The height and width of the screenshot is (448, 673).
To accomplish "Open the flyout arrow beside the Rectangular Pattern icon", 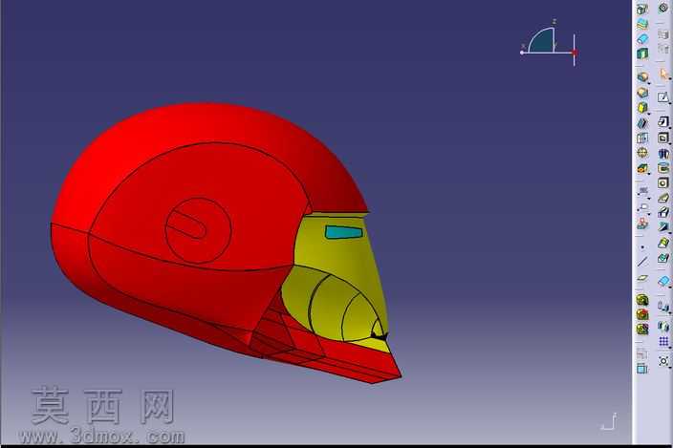I will (x=669, y=348).
